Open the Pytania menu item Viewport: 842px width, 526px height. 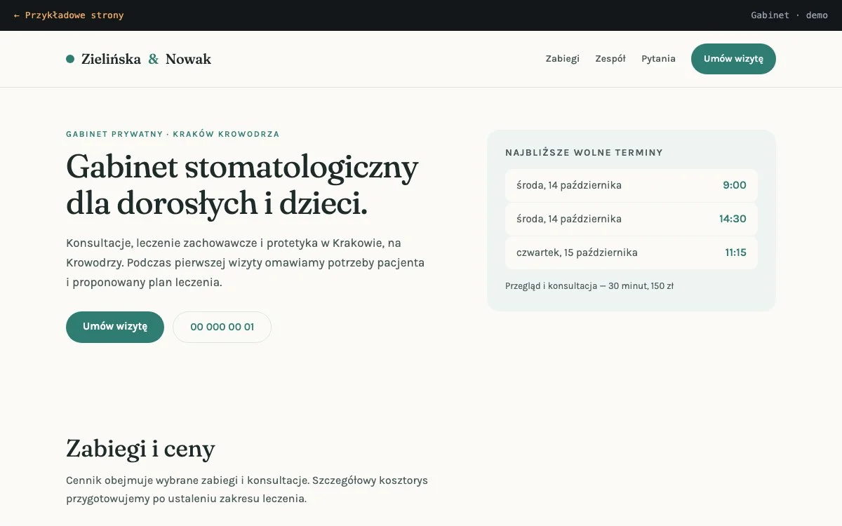click(658, 59)
